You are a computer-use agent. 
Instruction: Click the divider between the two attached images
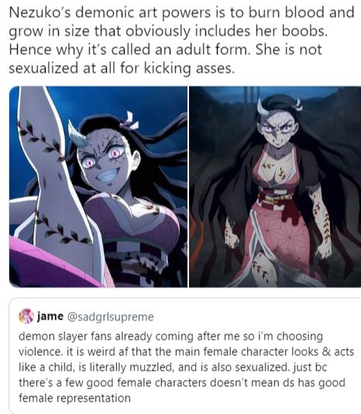coord(188,186)
